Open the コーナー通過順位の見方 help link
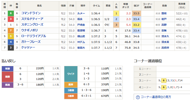Image resolution: width=190 pixels, height=100 pixels. (x=156, y=97)
